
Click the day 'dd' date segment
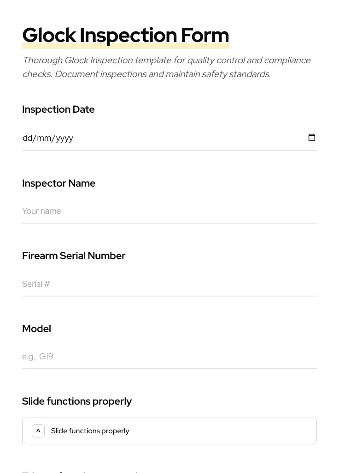[x=27, y=138]
